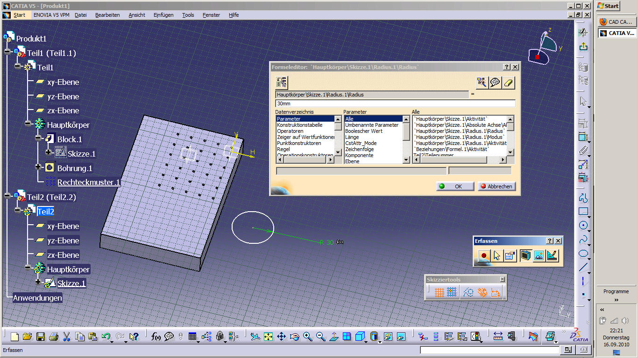Screen dimensions: 638x358
Task: Activate the Rotate view icon
Action: click(x=294, y=336)
